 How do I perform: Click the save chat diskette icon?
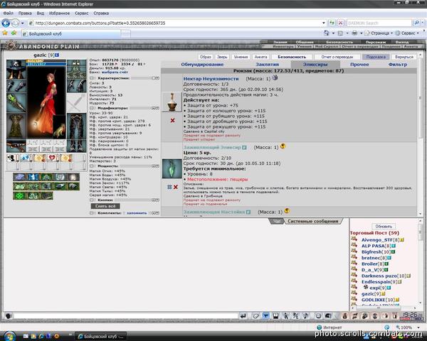pyautogui.click(x=275, y=315)
